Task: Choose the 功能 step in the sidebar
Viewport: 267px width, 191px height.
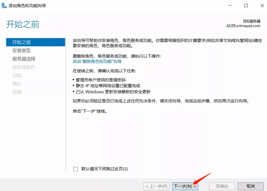Action: 17,75
